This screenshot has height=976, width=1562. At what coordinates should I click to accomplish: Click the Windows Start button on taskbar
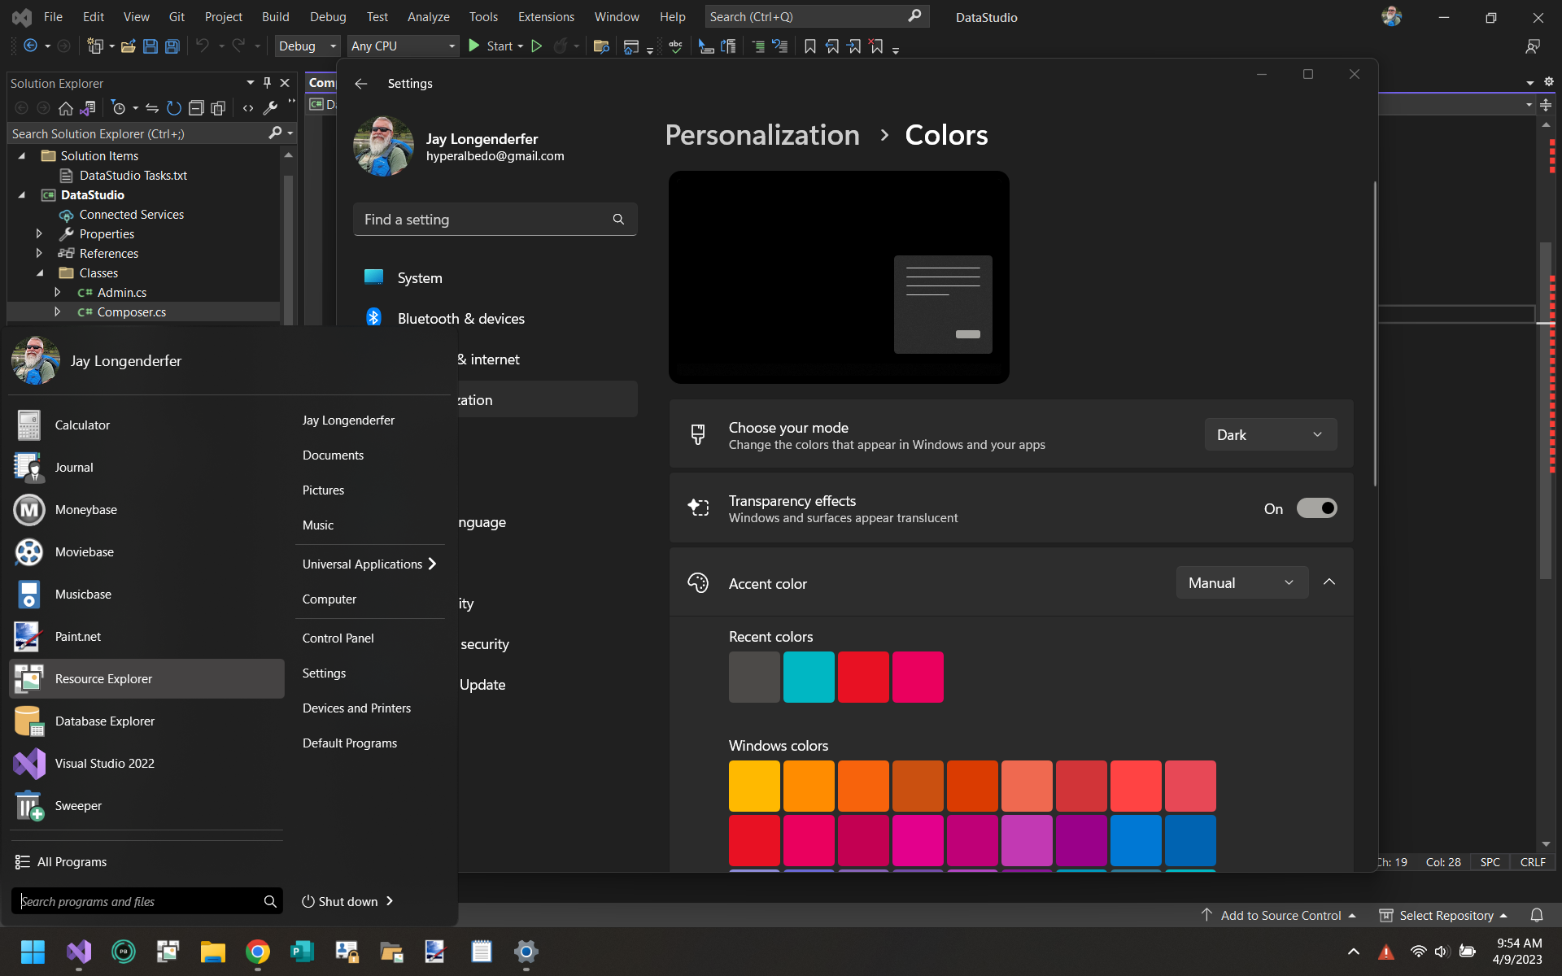click(x=33, y=952)
